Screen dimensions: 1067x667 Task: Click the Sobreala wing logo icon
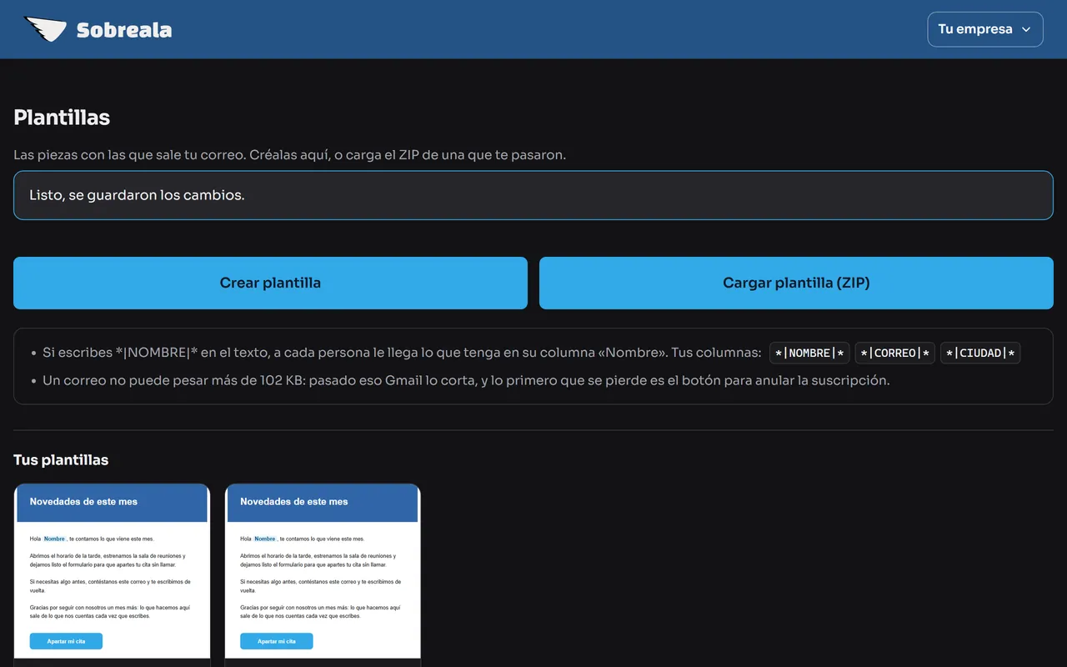tap(45, 30)
